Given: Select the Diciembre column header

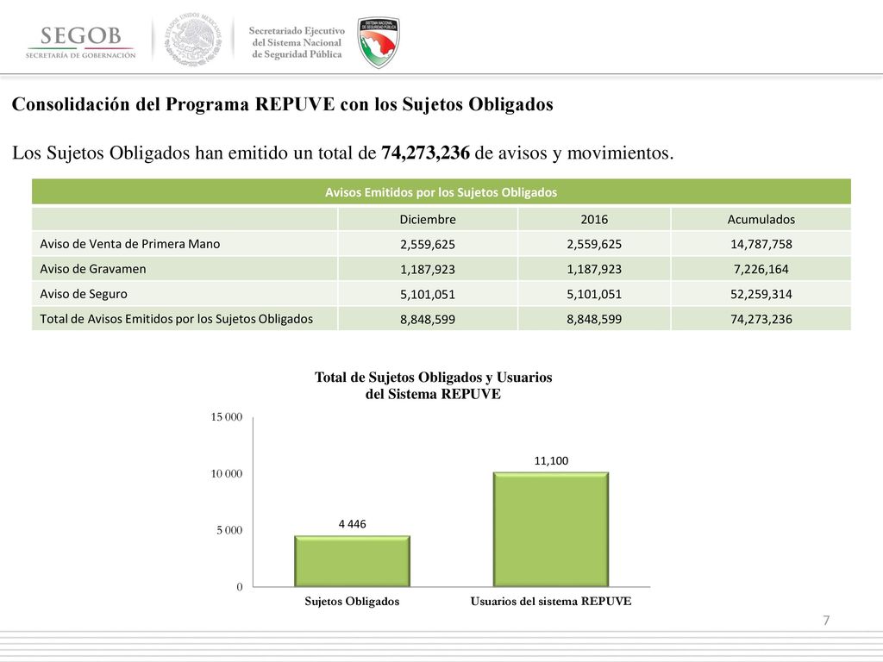Looking at the screenshot, I should coord(428,219).
